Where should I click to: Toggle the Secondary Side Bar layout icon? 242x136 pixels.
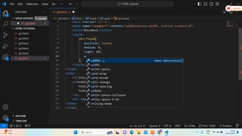click(211, 4)
